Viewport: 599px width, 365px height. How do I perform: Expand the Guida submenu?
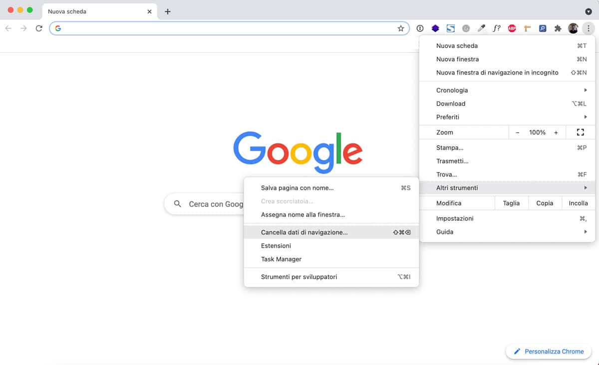(x=507, y=232)
